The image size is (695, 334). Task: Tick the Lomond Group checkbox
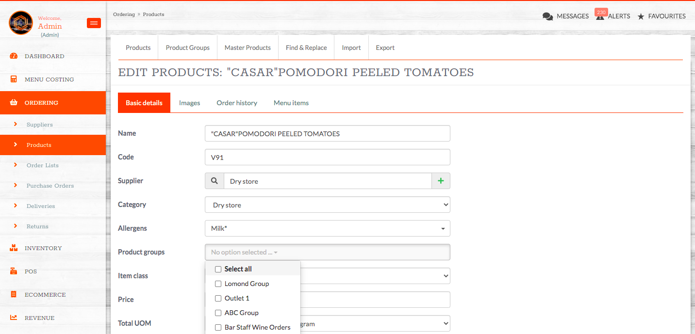[x=218, y=283]
